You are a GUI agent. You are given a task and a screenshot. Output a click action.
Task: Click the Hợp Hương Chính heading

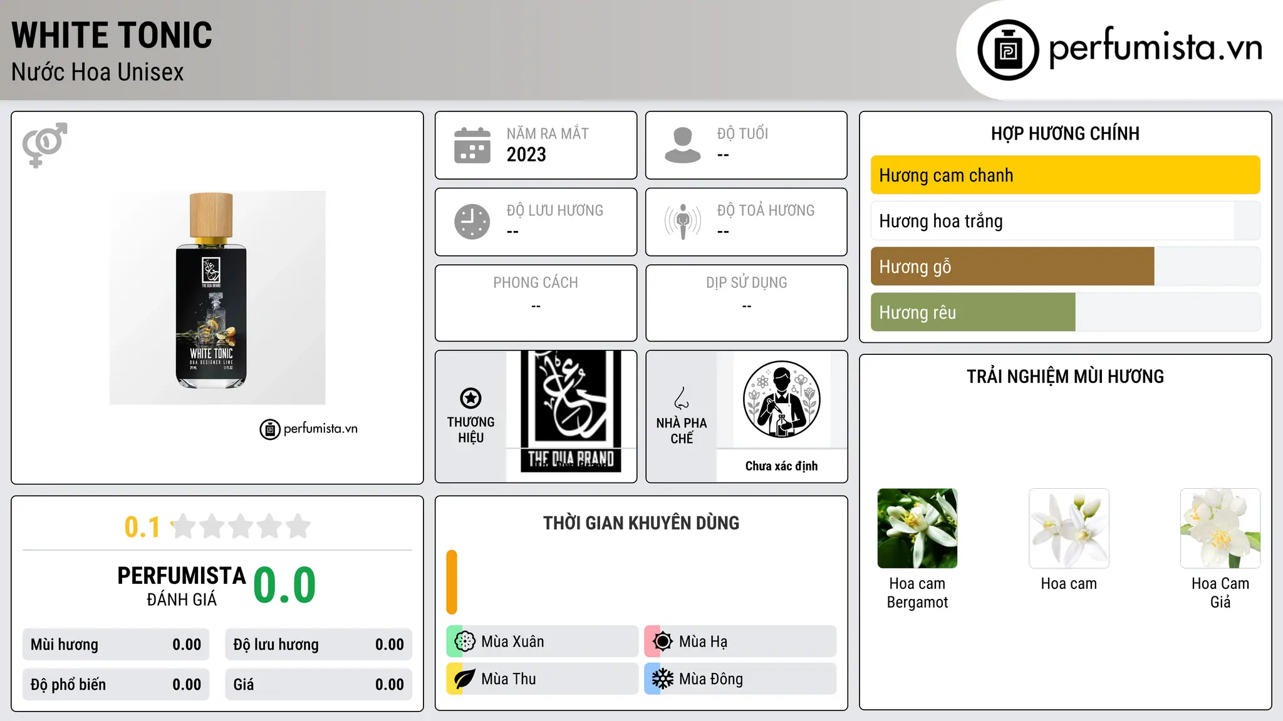tap(1065, 133)
